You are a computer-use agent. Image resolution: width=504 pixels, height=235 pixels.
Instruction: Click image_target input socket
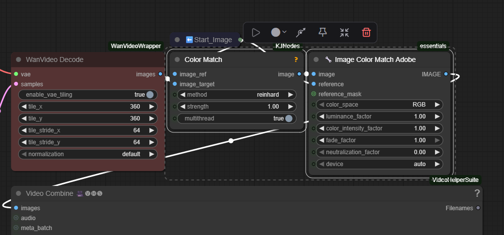pyautogui.click(x=175, y=84)
